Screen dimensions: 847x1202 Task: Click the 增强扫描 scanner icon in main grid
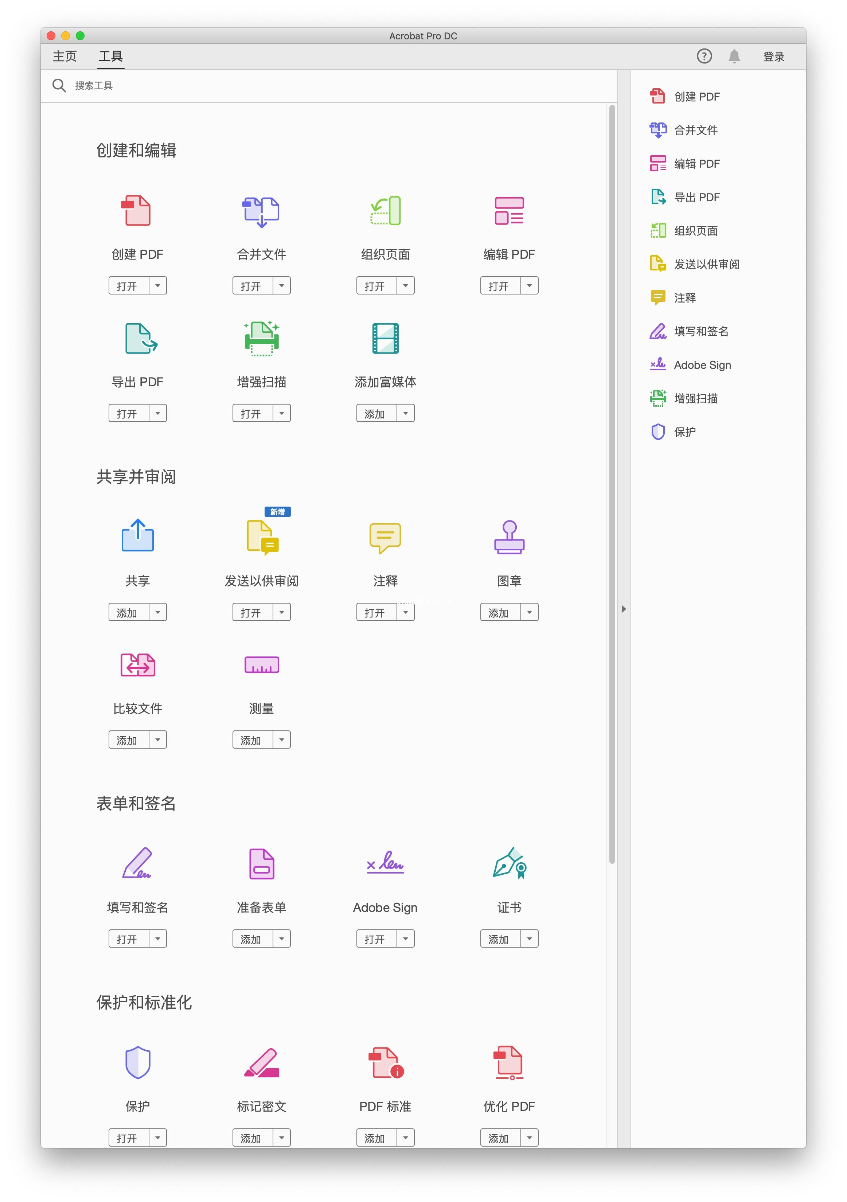pos(261,338)
